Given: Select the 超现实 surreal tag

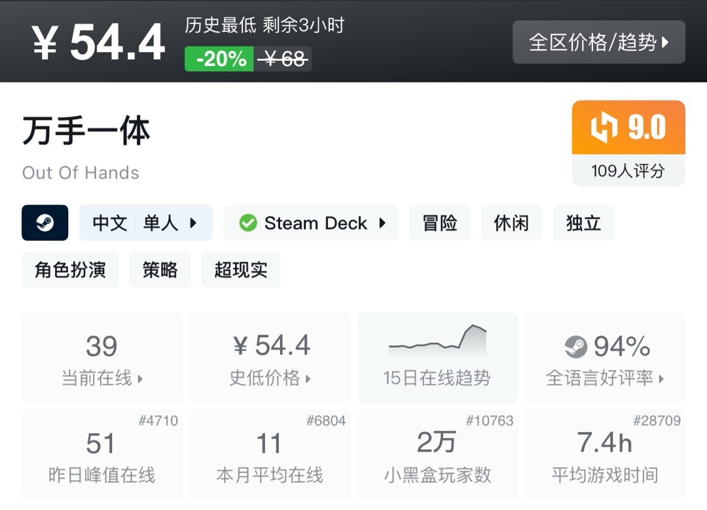Looking at the screenshot, I should point(241,270).
